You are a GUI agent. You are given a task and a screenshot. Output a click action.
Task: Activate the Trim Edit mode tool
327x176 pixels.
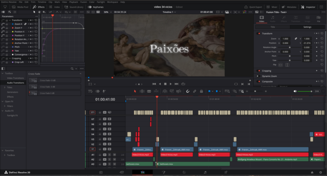point(142,91)
